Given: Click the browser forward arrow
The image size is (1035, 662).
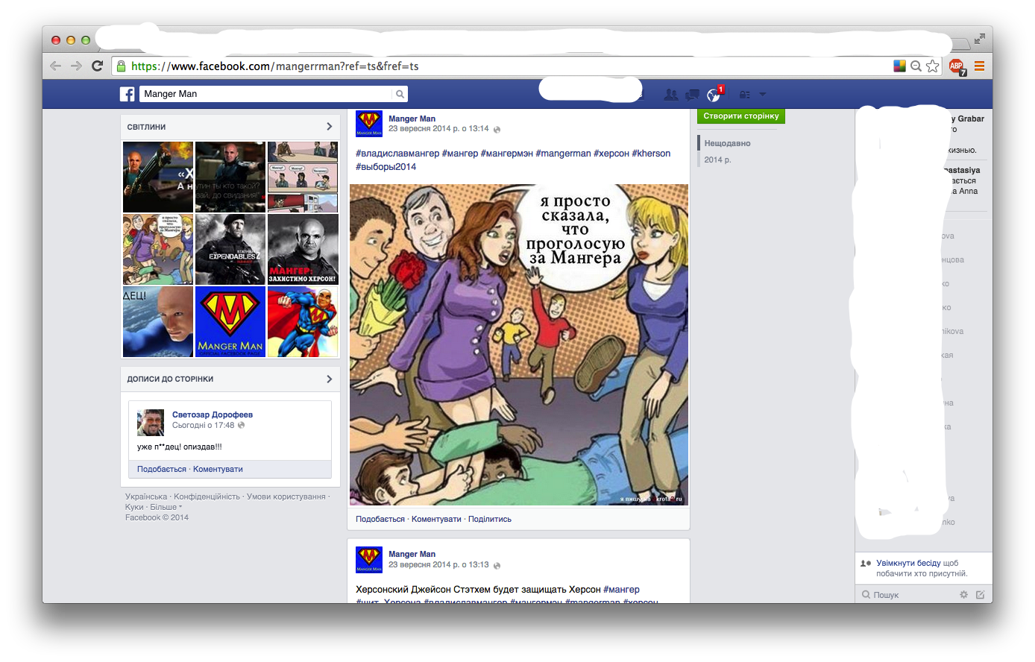Looking at the screenshot, I should point(76,66).
